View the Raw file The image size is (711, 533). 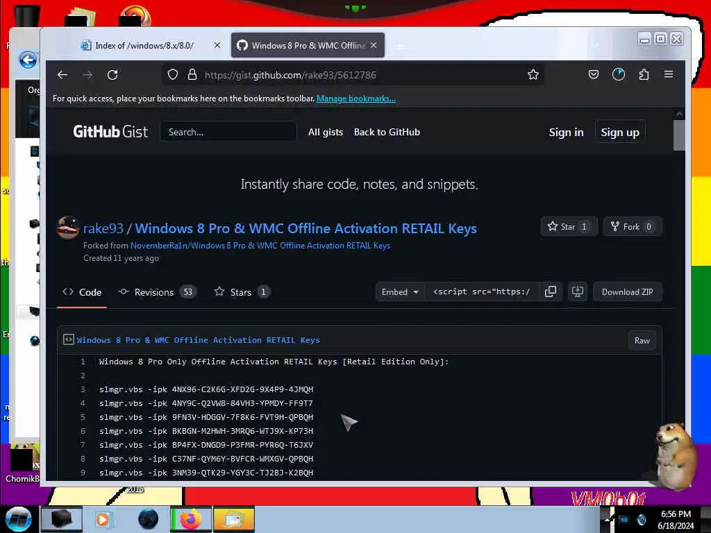pyautogui.click(x=642, y=340)
